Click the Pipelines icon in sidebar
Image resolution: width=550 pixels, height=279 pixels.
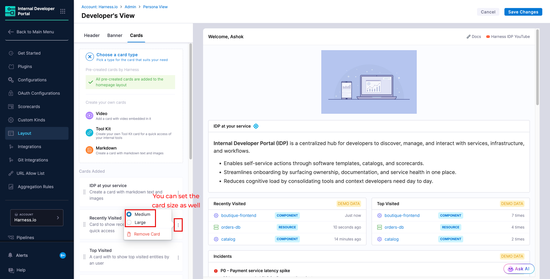11,237
